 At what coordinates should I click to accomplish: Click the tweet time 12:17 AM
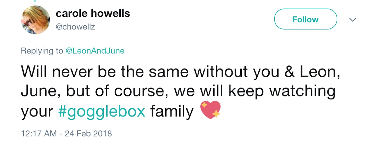(x=39, y=134)
